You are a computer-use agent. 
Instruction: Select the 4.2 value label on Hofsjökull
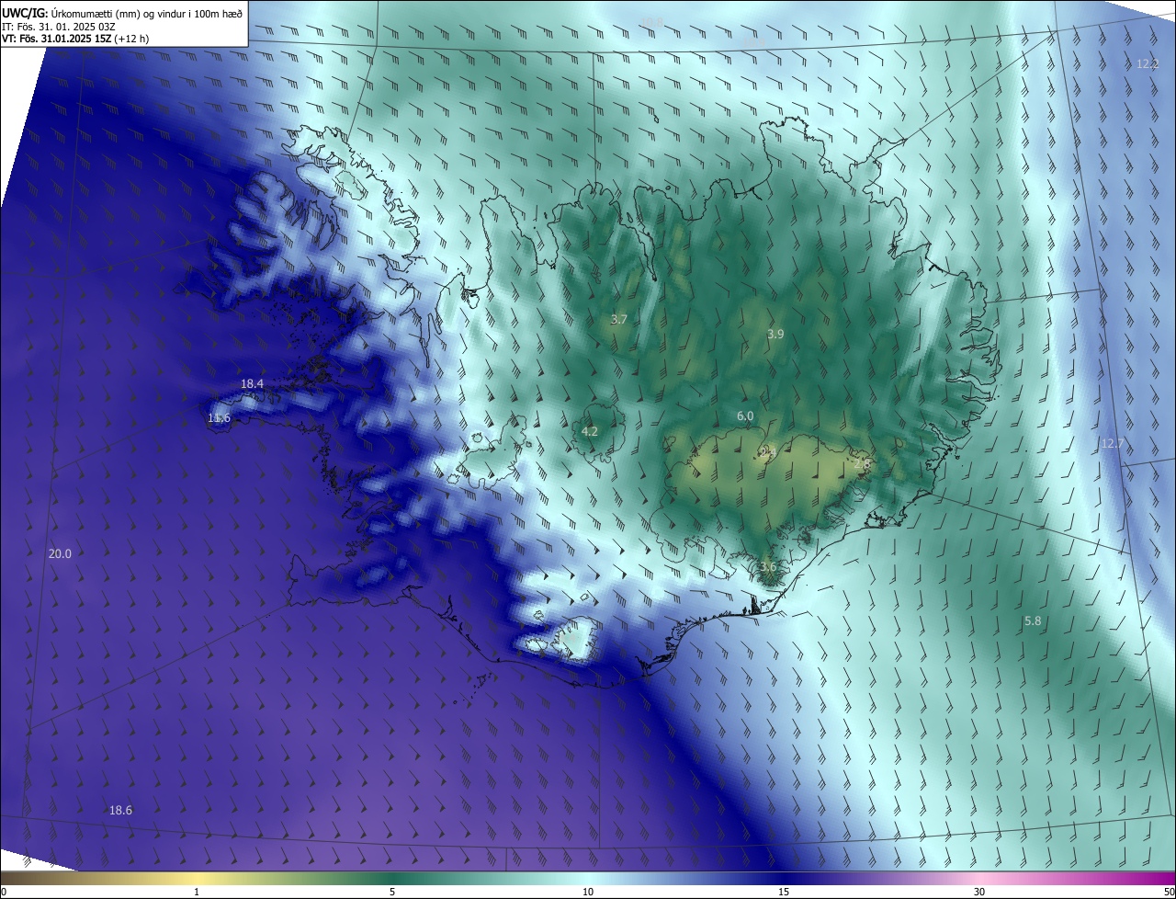point(590,431)
